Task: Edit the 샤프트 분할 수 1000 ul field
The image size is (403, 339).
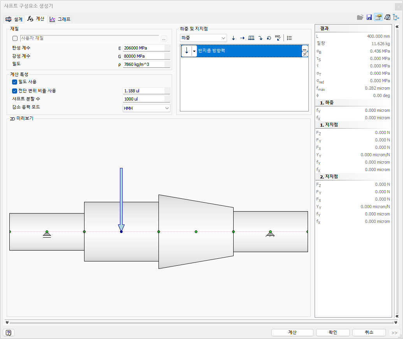Action: (146, 99)
